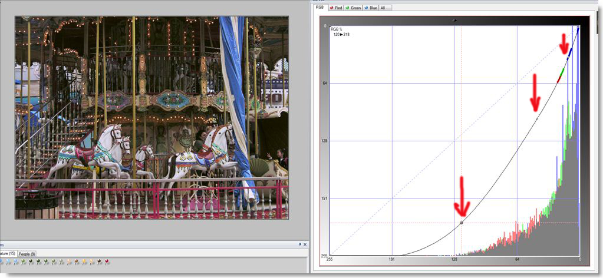Click the top-right curve endpoint
This screenshot has height=278, width=603.
pyautogui.click(x=578, y=28)
